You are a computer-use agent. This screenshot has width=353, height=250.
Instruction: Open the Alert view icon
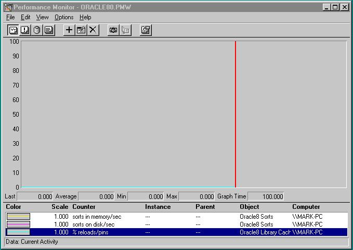click(25, 30)
